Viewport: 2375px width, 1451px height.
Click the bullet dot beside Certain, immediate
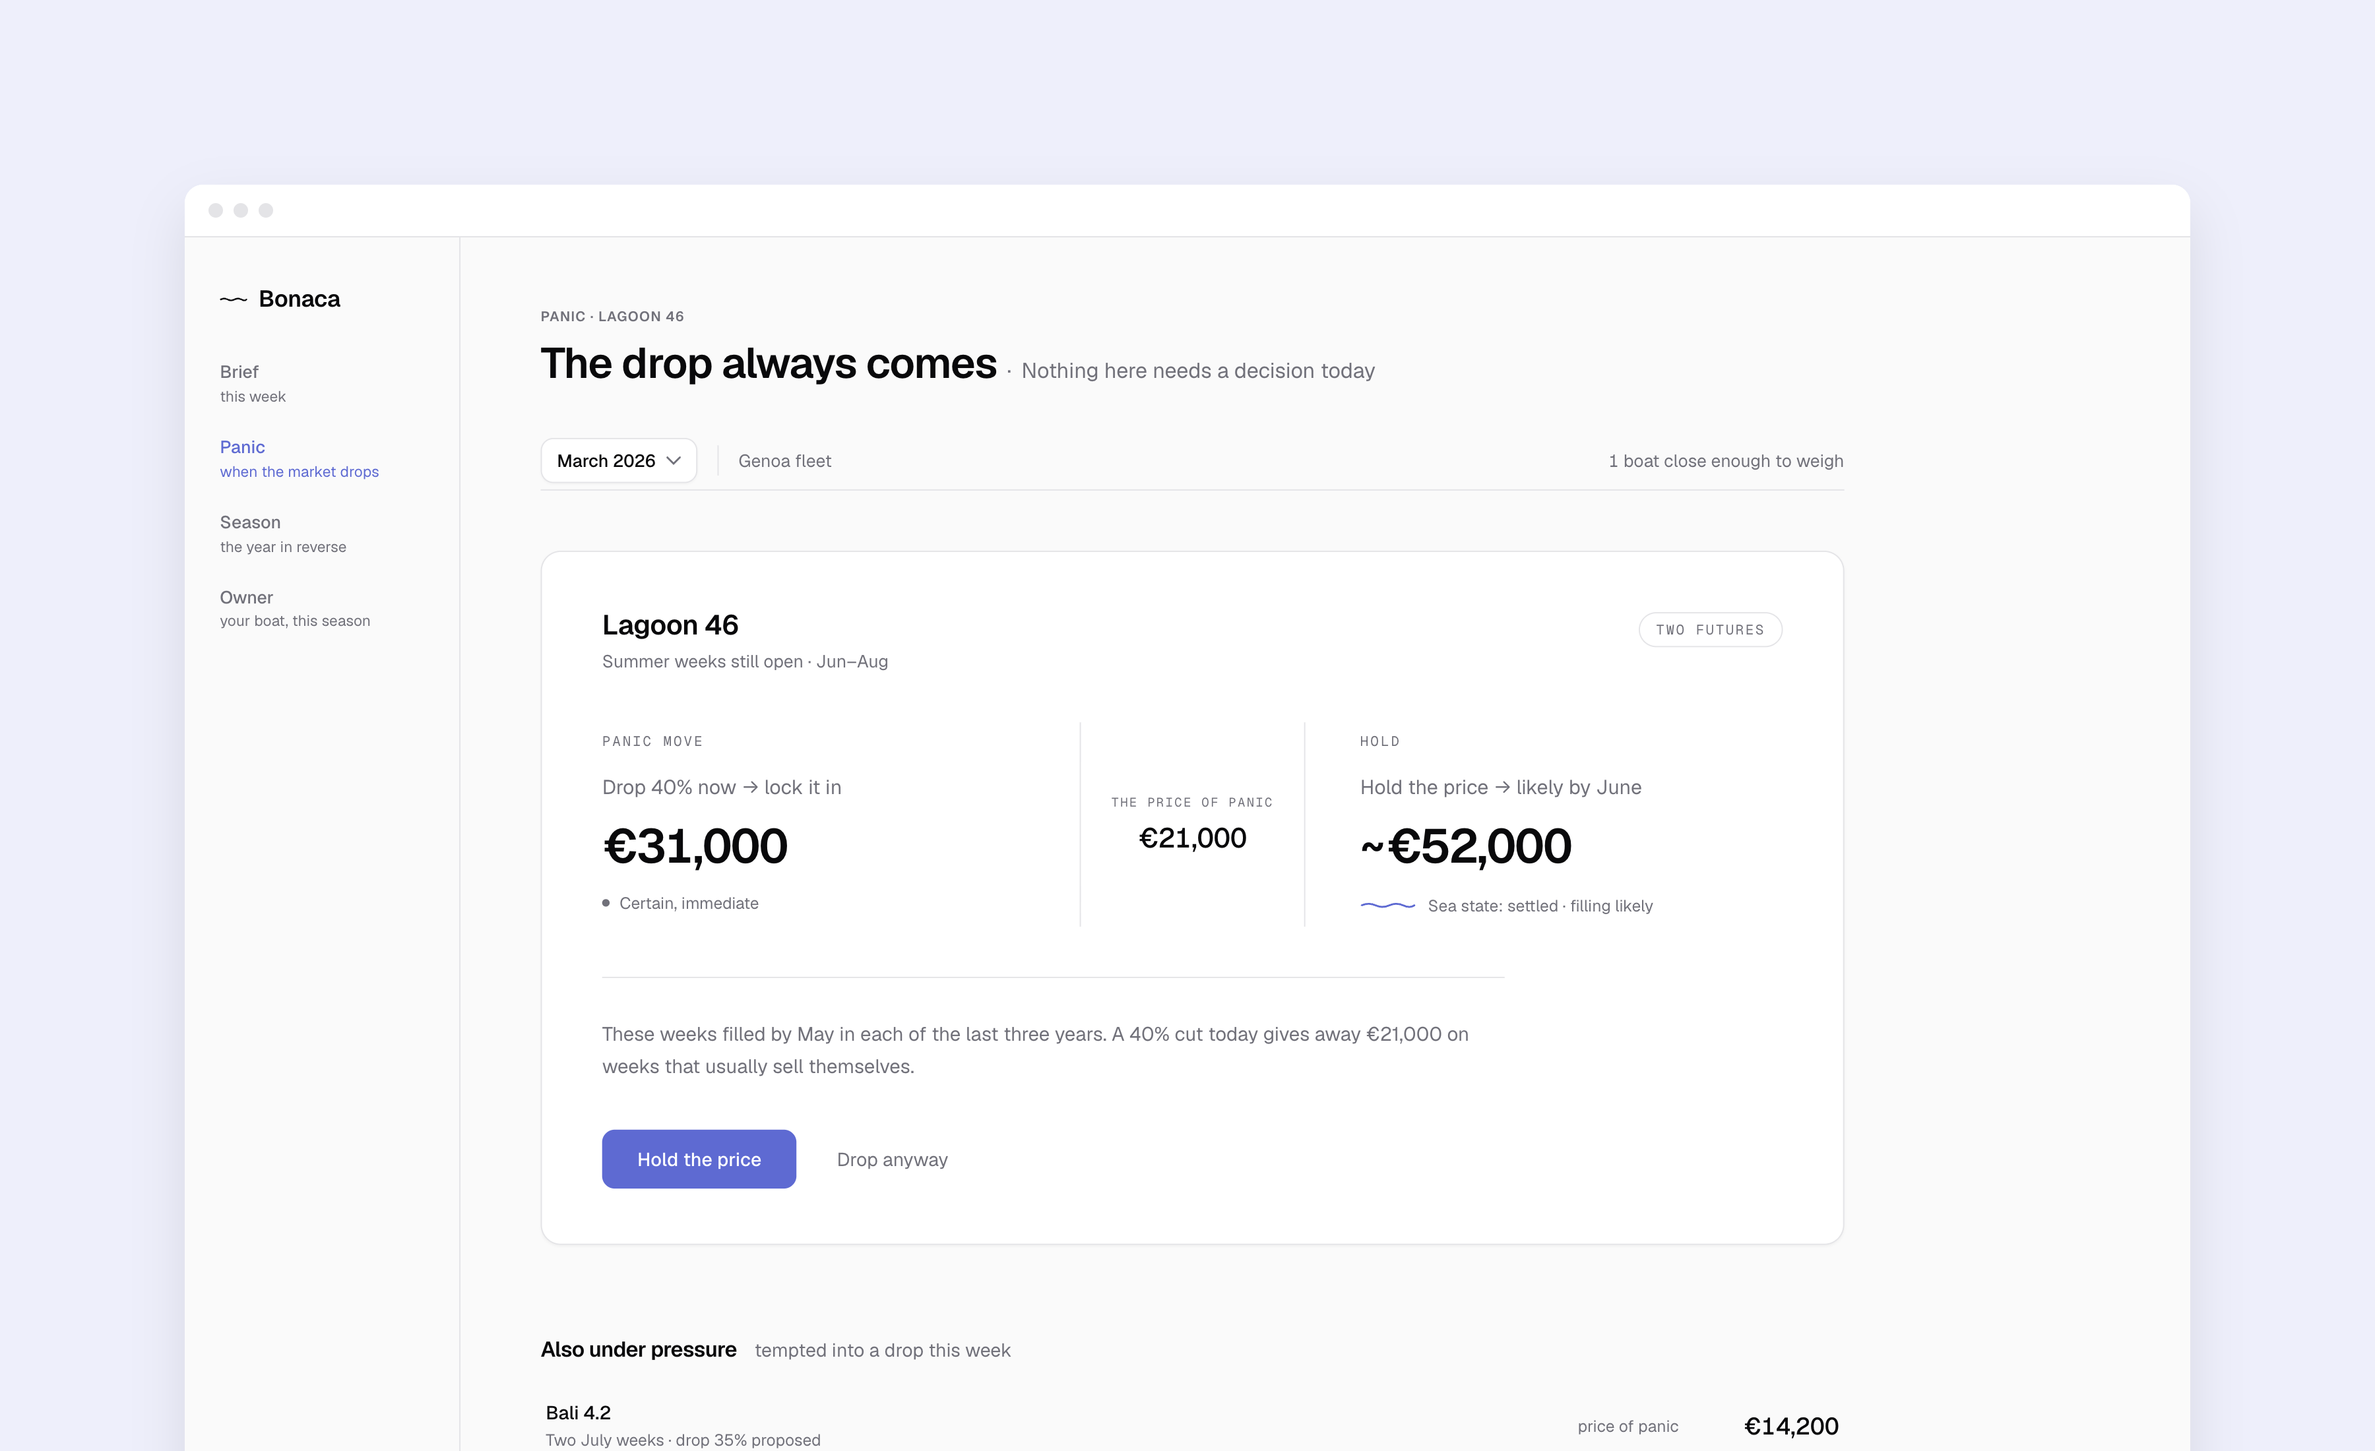[606, 903]
